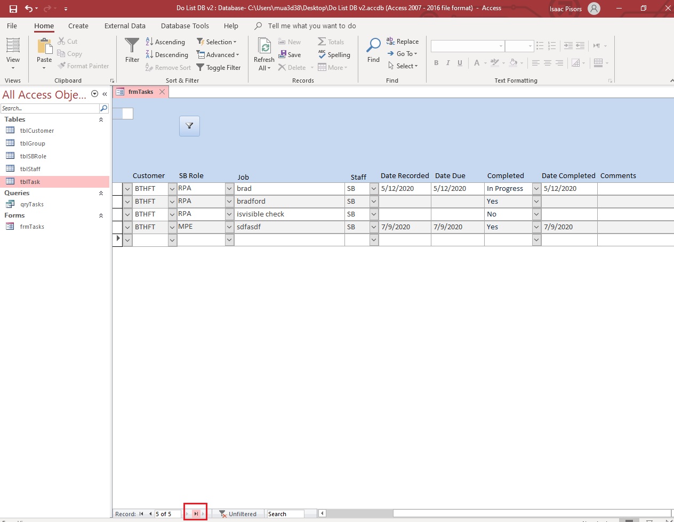Screen dimensions: 674x522
Task: Click the Find magnifier icon
Action: pos(373,46)
